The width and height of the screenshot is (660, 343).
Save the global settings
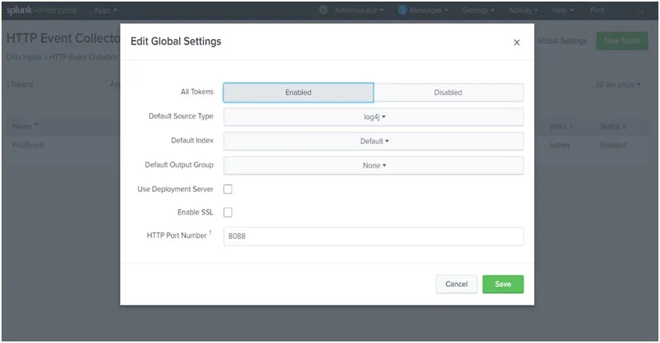coord(503,285)
